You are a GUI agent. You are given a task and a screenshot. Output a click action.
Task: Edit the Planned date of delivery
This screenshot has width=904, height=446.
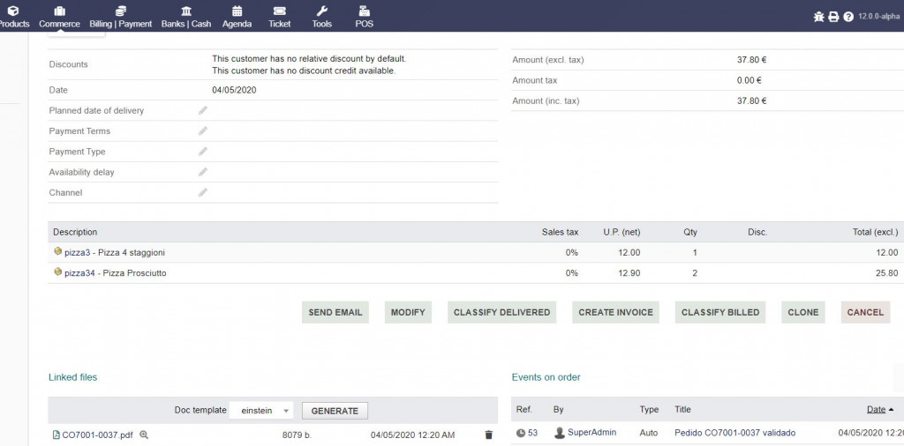pyautogui.click(x=203, y=110)
